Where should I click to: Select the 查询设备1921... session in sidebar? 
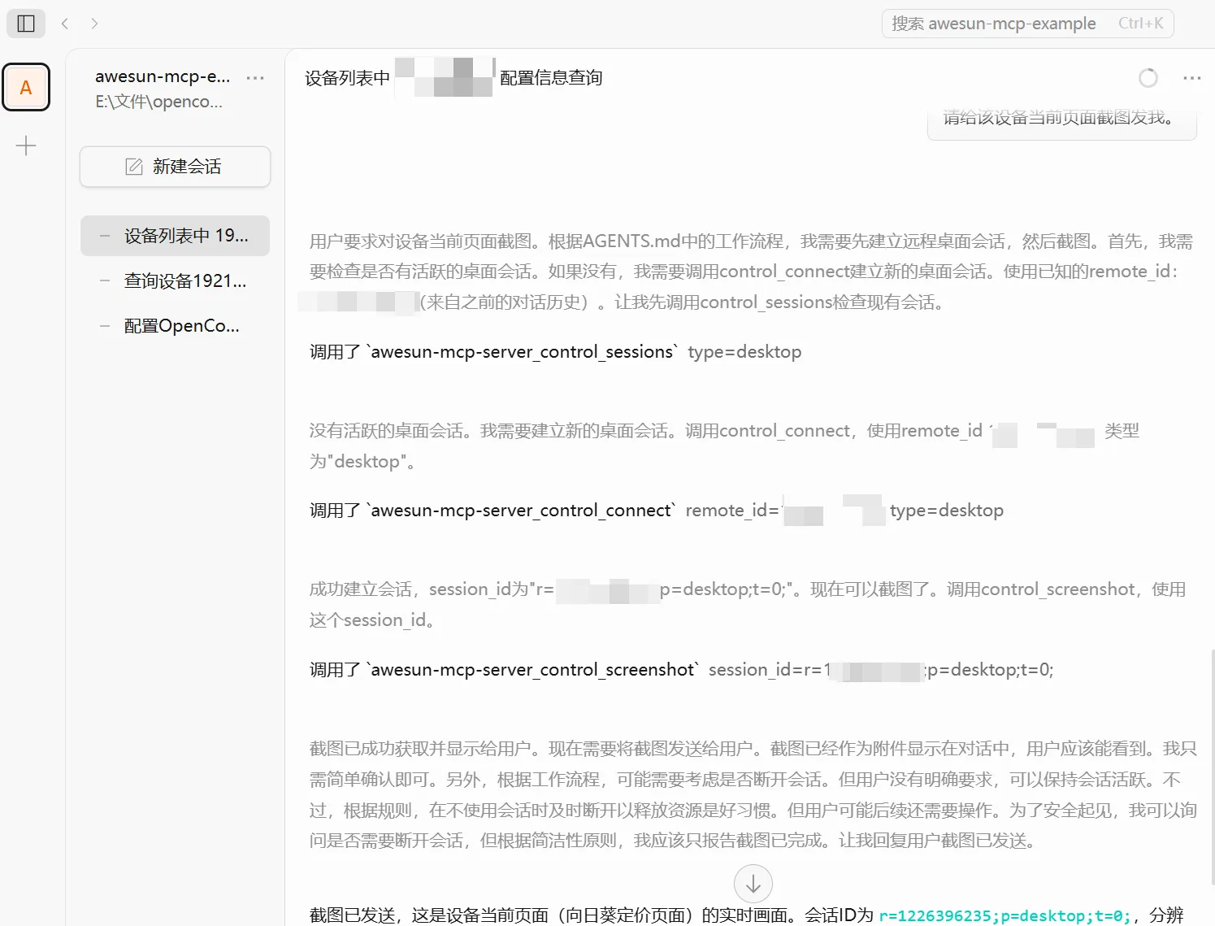187,280
